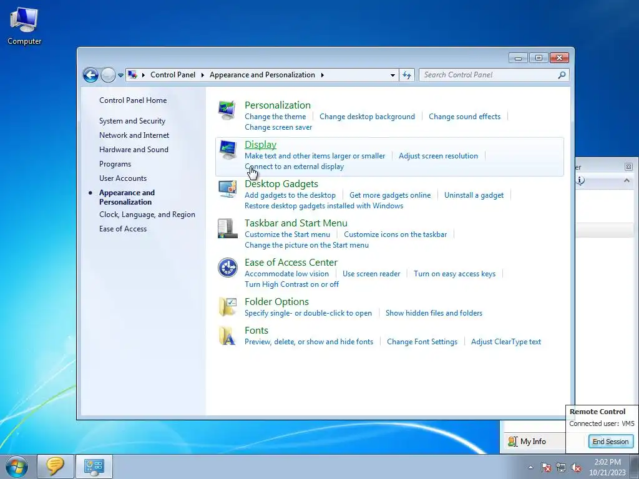Click the End Session button

610,442
